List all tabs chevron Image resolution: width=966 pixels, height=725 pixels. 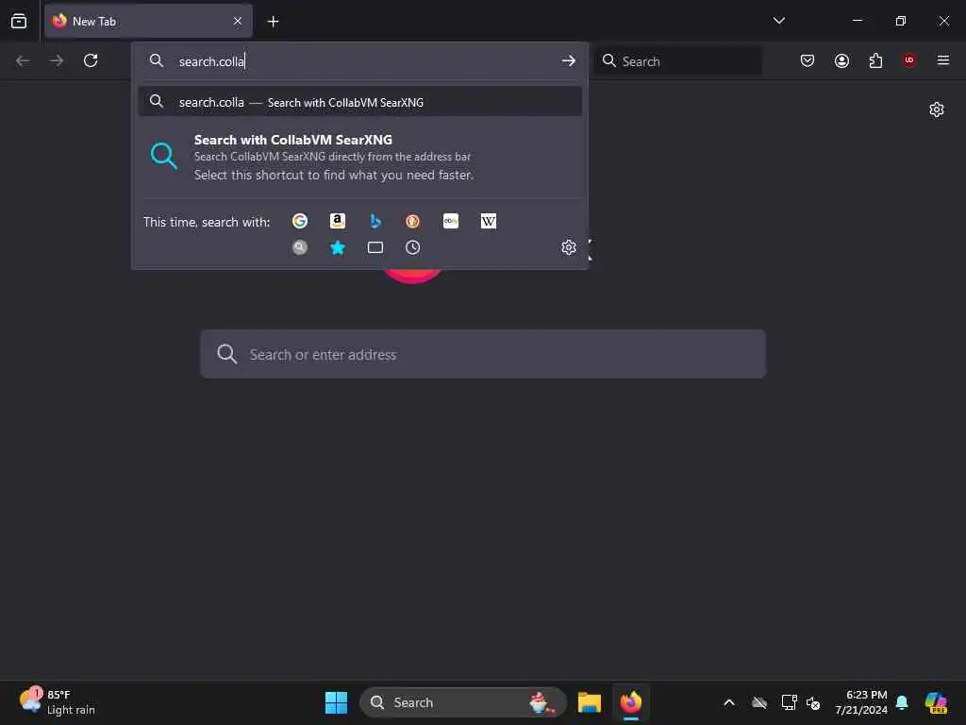[778, 21]
